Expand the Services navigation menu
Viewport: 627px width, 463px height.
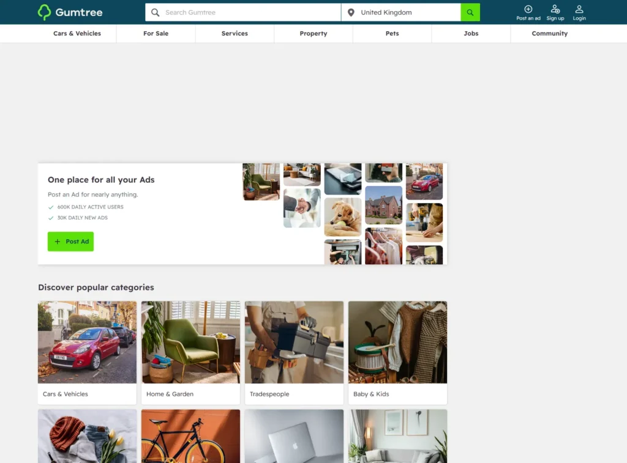pyautogui.click(x=235, y=34)
